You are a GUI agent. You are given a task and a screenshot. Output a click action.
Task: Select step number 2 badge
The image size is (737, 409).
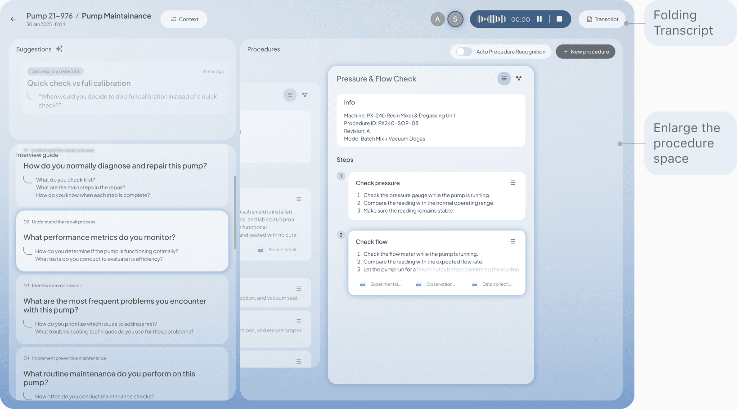(x=341, y=235)
